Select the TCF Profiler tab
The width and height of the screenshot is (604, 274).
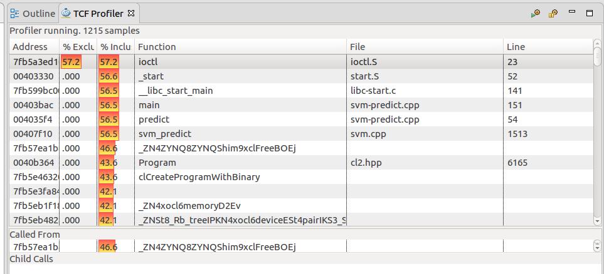point(98,13)
